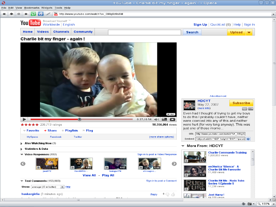
Task: Click the browser Home icon
Action: coord(41,14)
